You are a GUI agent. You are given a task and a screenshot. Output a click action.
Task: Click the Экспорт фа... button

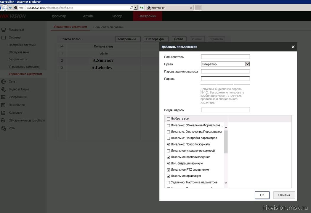click(x=156, y=39)
